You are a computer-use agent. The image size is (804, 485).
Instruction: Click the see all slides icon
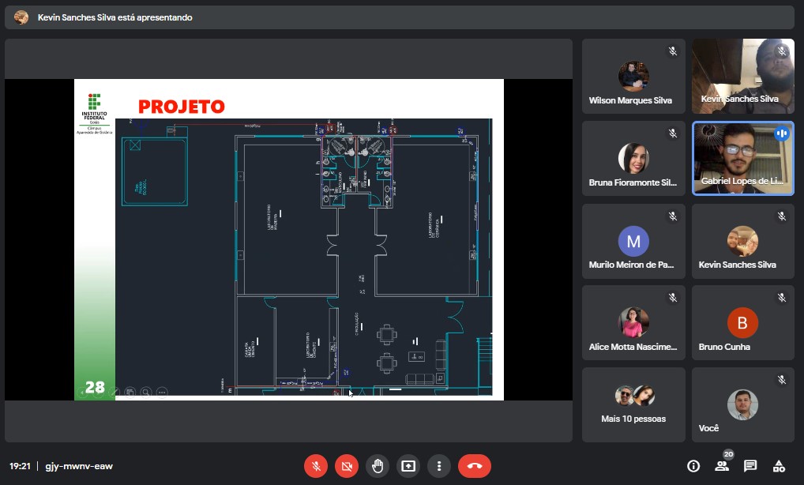[x=130, y=392]
